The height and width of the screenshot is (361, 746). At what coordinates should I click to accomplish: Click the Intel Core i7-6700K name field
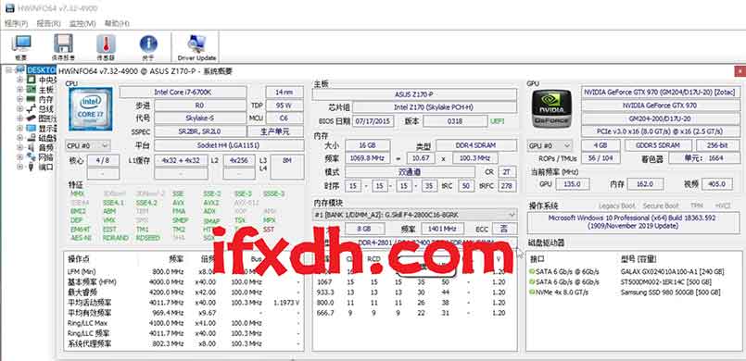pyautogui.click(x=183, y=93)
